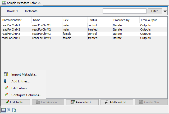Click the Associate Data button
The width and height of the screenshot is (169, 114).
click(x=82, y=102)
